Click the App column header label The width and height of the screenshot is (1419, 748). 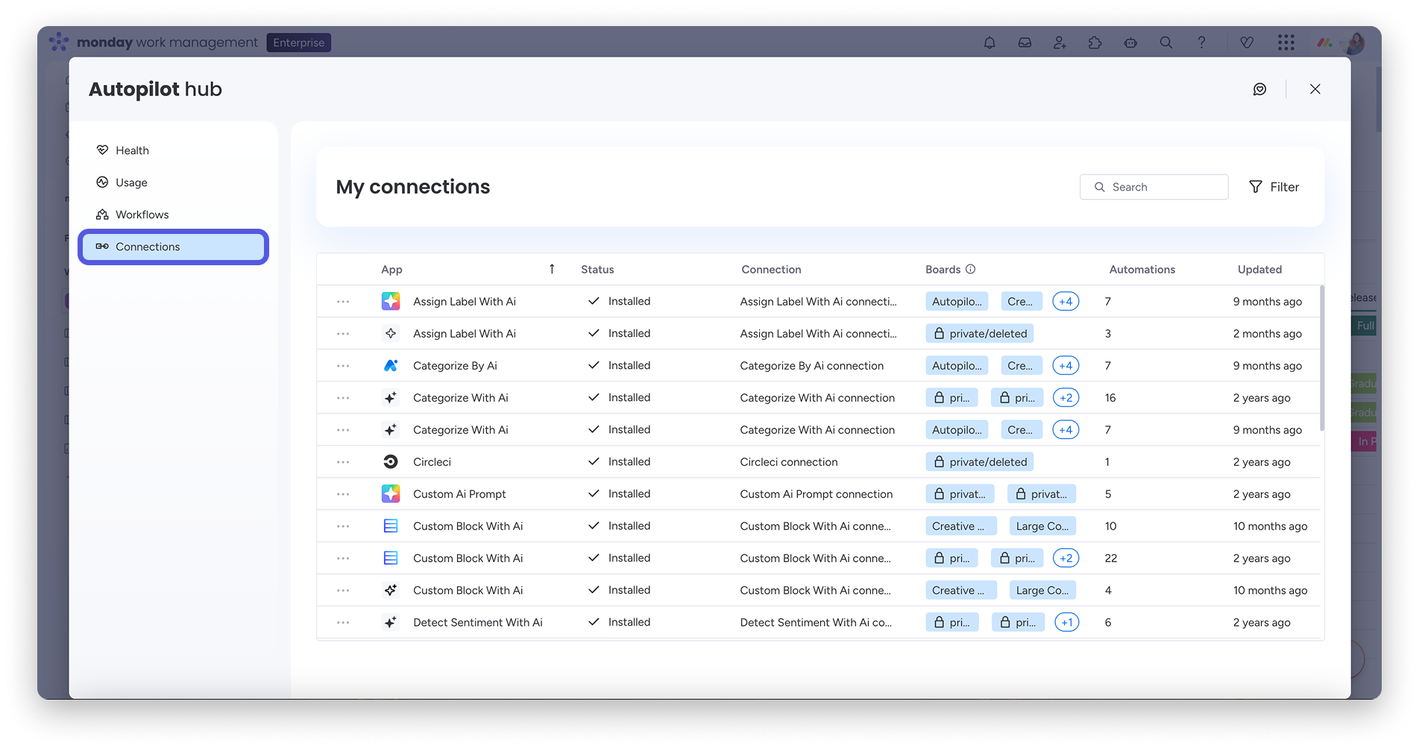pyautogui.click(x=391, y=270)
